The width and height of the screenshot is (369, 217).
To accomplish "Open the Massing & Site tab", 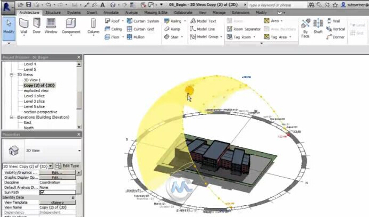I will pyautogui.click(x=156, y=12).
